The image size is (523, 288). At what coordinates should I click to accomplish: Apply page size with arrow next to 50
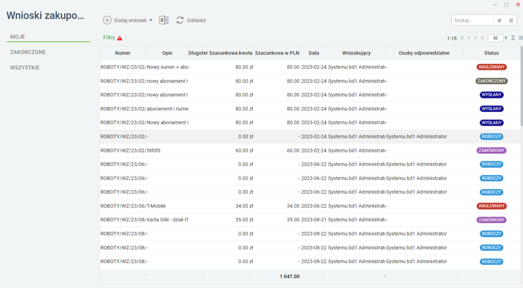[506, 38]
